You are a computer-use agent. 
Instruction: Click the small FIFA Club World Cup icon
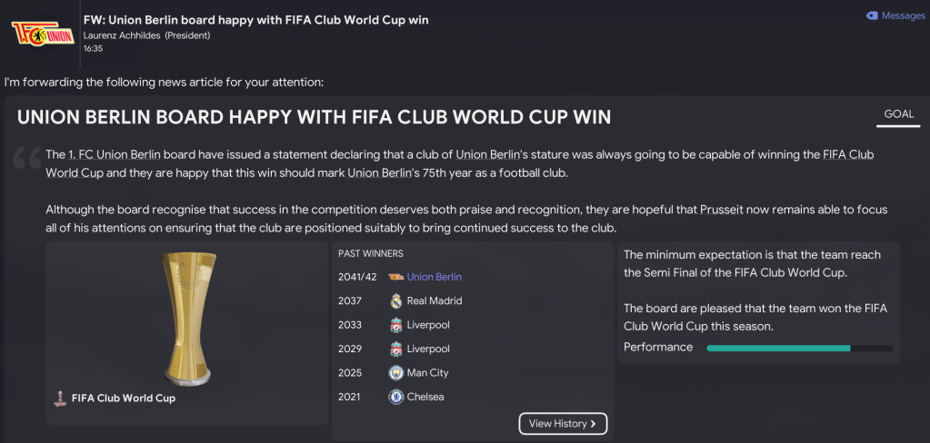coord(61,398)
